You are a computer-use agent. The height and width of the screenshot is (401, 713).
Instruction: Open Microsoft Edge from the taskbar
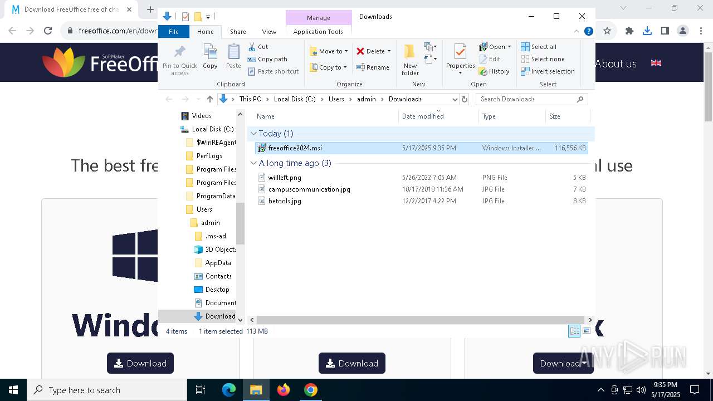(229, 390)
